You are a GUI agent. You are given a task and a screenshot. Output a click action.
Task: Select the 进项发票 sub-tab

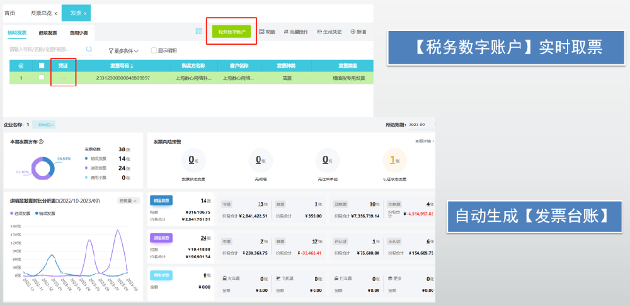[48, 33]
